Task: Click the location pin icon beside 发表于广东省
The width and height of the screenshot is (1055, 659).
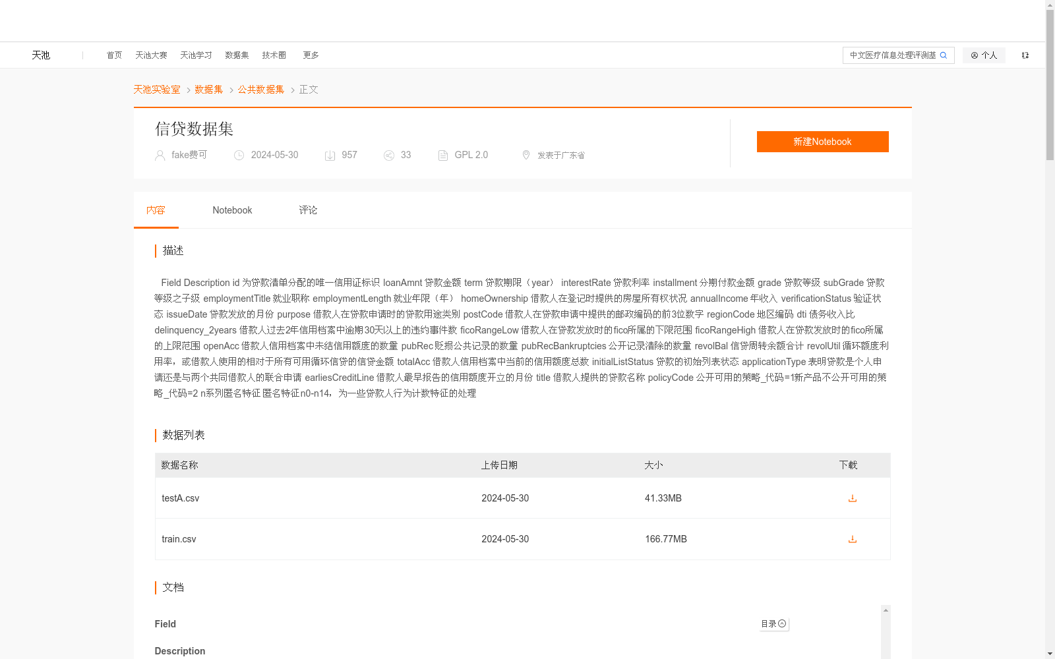Action: [526, 155]
